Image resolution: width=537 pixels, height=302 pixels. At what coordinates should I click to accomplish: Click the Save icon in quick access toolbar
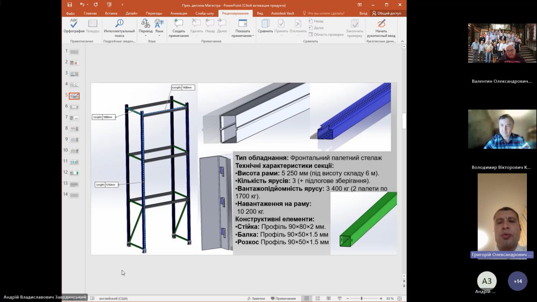(70, 5)
